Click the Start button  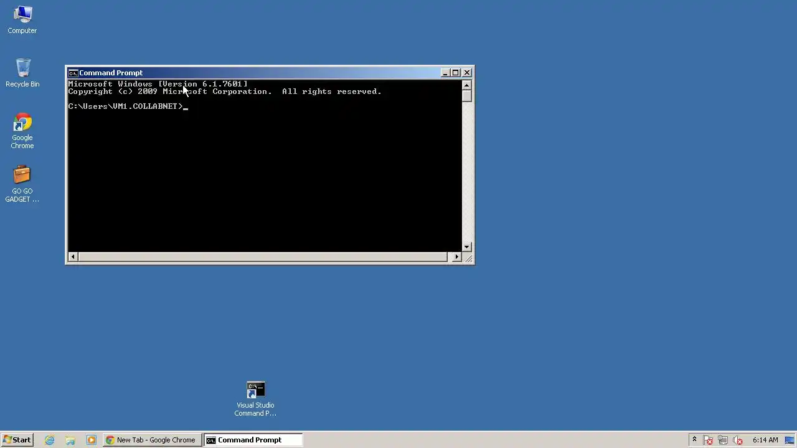(17, 440)
